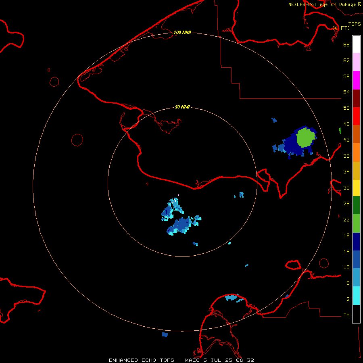Image resolution: width=363 pixels, height=363 pixels.
Task: Click the "54" legend value
Action: click(346, 92)
